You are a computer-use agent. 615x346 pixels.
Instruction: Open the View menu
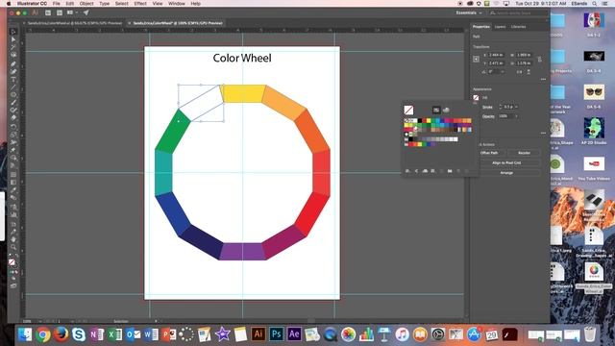point(158,4)
